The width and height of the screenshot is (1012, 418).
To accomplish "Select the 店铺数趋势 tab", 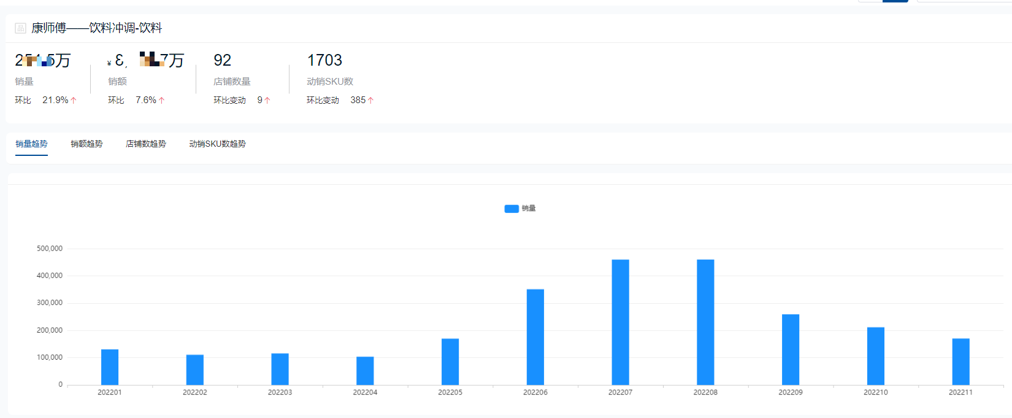I will point(146,144).
